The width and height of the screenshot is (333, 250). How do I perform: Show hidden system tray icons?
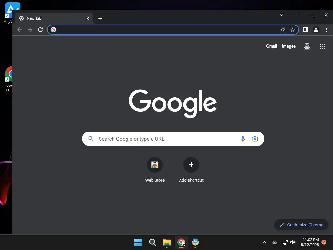point(264,242)
